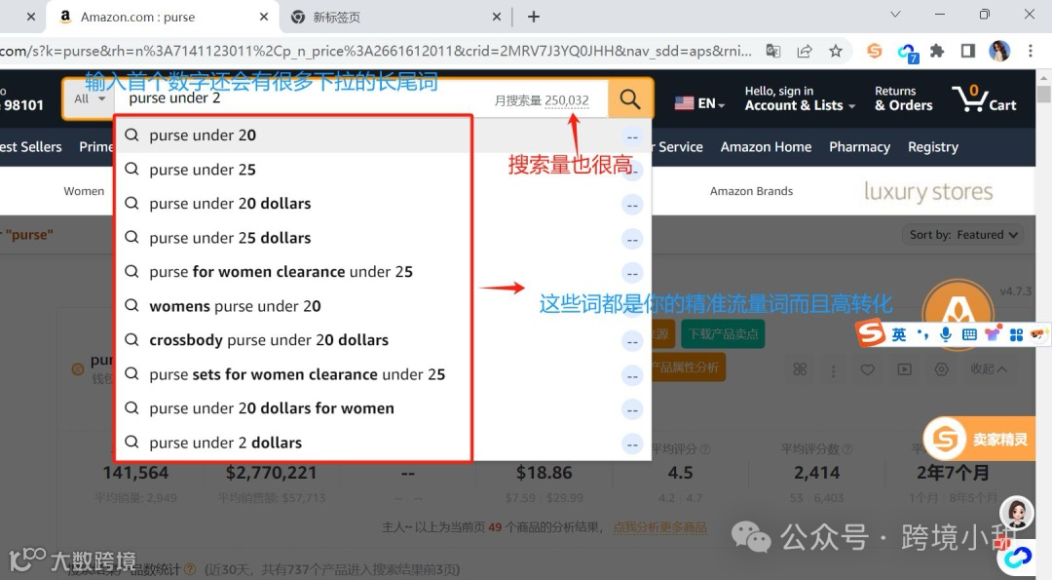Click the Google Translate page icon
Viewport: 1052px width, 580px height.
pos(773,51)
